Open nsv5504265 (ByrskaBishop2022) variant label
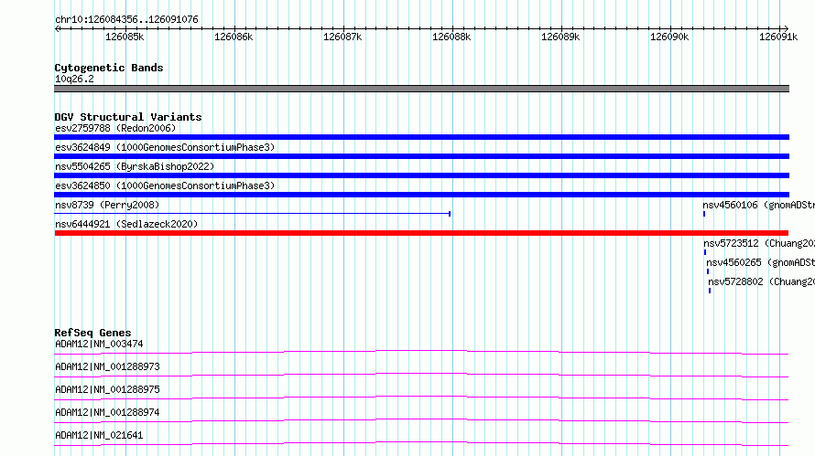Image resolution: width=815 pixels, height=456 pixels. [135, 166]
